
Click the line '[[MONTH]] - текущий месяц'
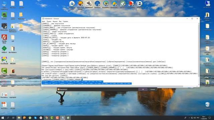[x=53, y=42]
